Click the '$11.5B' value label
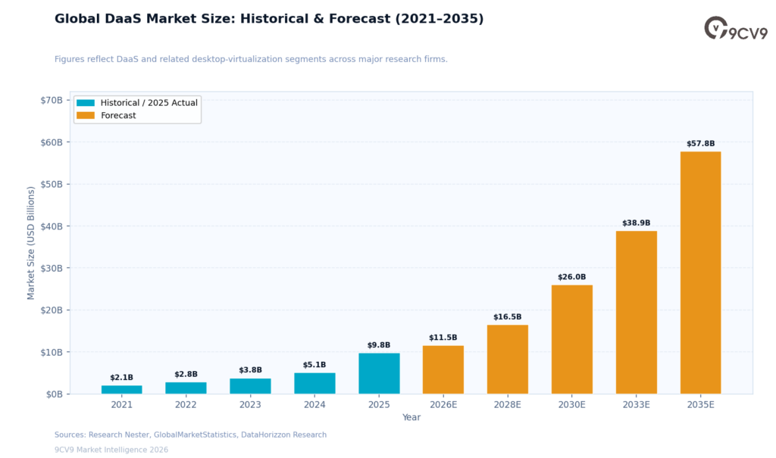Image resolution: width=776 pixels, height=458 pixels. pos(443,338)
